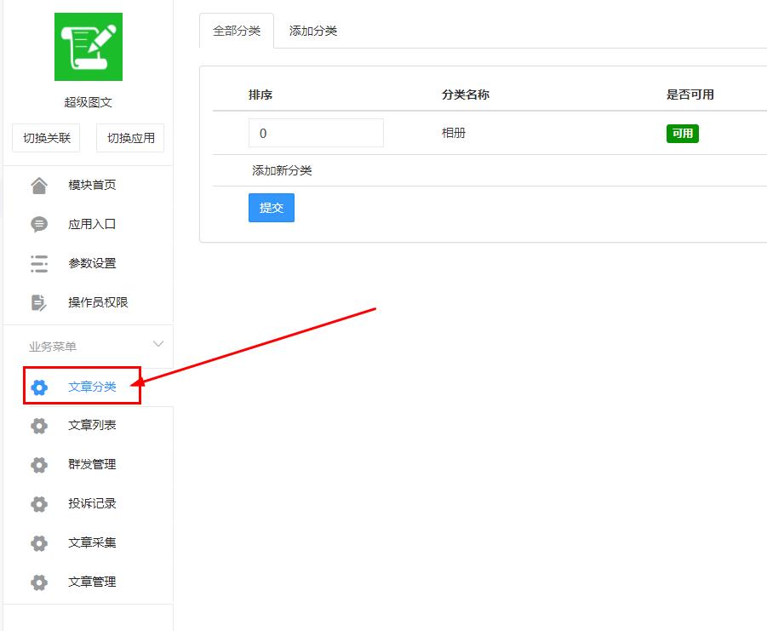Click the green 超级图文 app logo

pyautogui.click(x=88, y=47)
